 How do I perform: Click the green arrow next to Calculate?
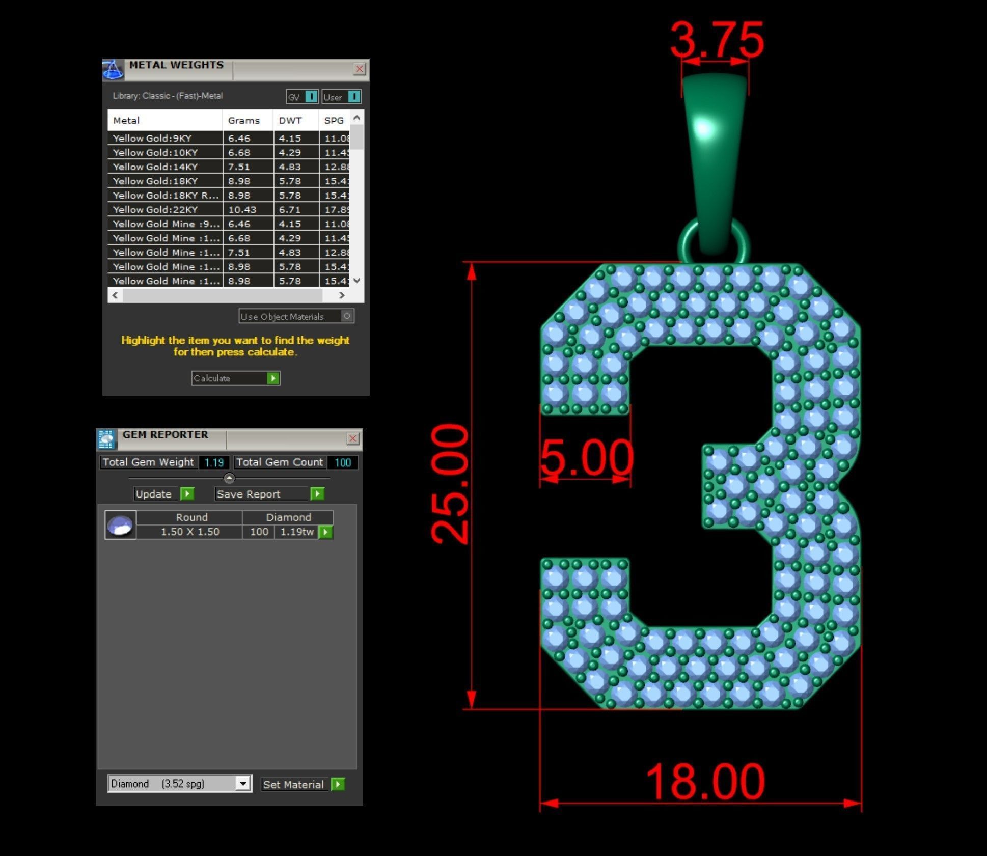pos(273,378)
